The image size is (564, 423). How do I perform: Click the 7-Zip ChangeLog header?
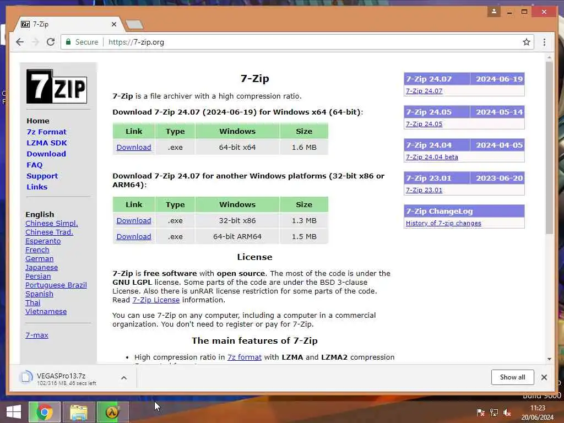coord(464,211)
